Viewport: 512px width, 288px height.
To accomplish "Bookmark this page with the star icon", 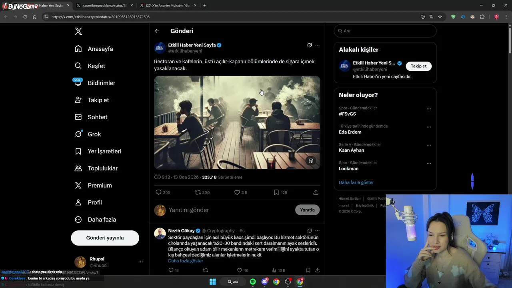I will pos(440,17).
